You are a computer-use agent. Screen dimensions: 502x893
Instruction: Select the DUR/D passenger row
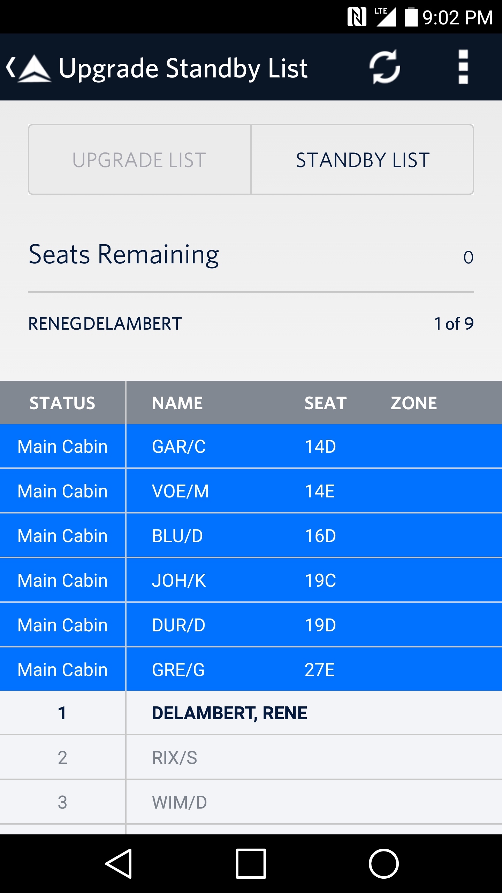pos(251,625)
